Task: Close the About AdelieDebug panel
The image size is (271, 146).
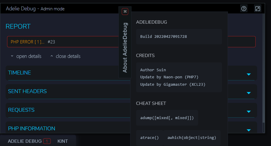Action: 125,12
